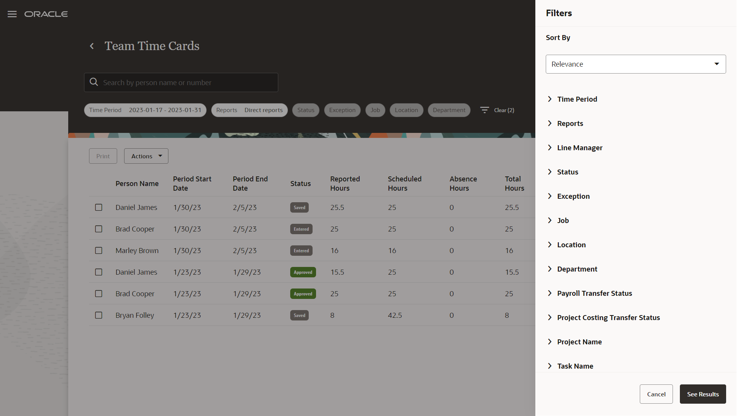This screenshot has height=416, width=740.
Task: Open the Actions dropdown menu
Action: pos(146,156)
